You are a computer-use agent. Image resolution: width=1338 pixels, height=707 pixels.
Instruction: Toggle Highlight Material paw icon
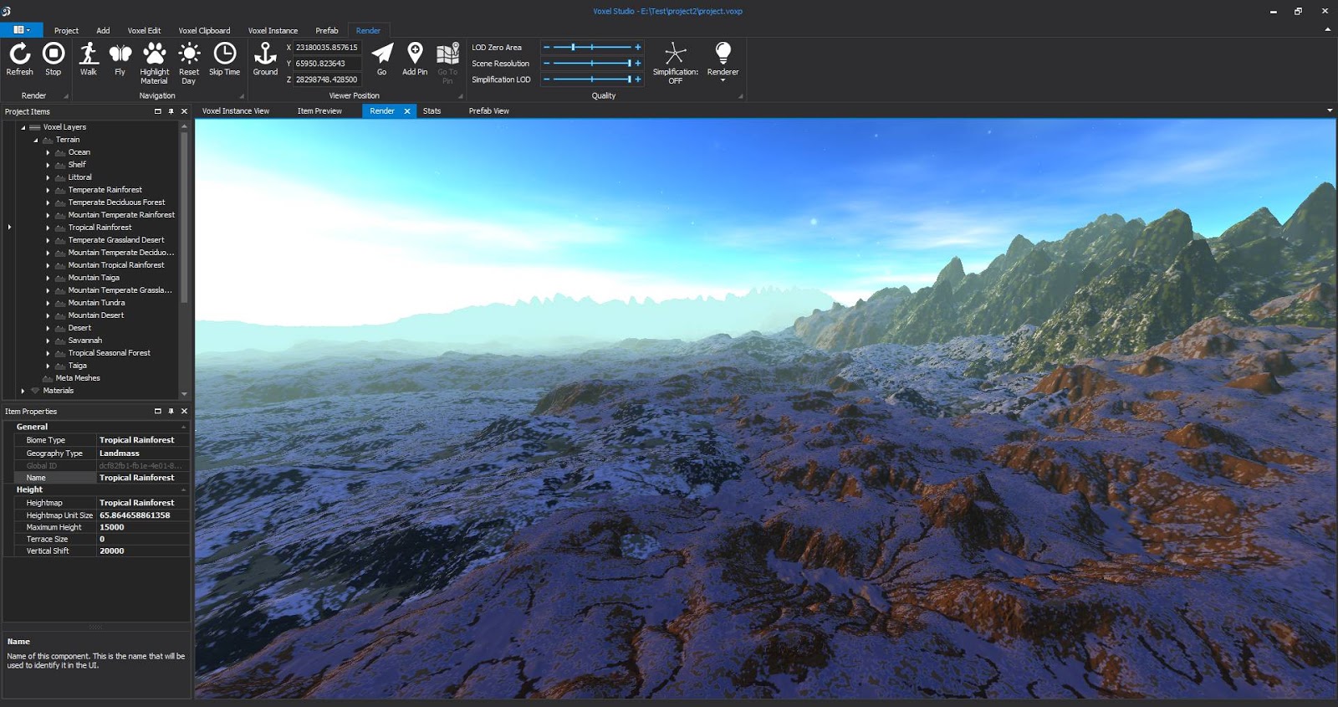[x=155, y=54]
